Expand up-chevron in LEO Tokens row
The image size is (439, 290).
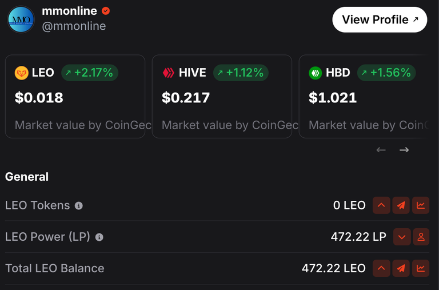[x=381, y=205]
